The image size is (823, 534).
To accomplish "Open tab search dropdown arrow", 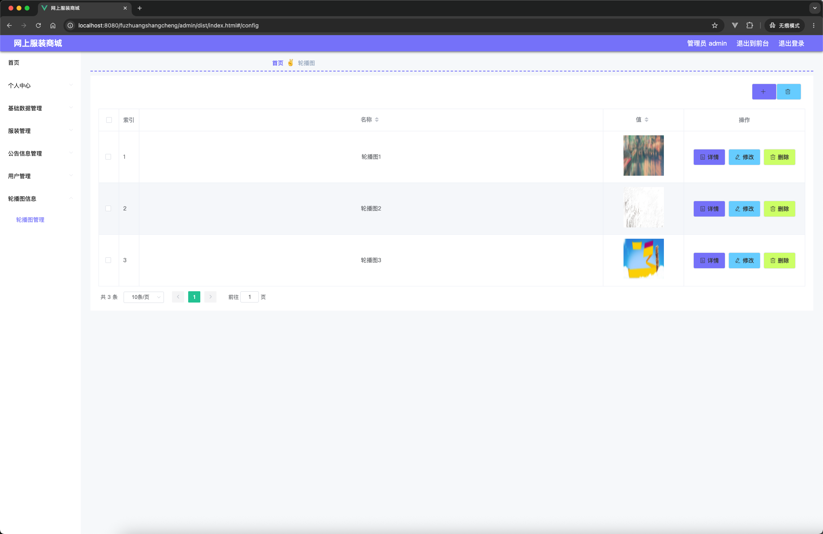I will [x=815, y=8].
